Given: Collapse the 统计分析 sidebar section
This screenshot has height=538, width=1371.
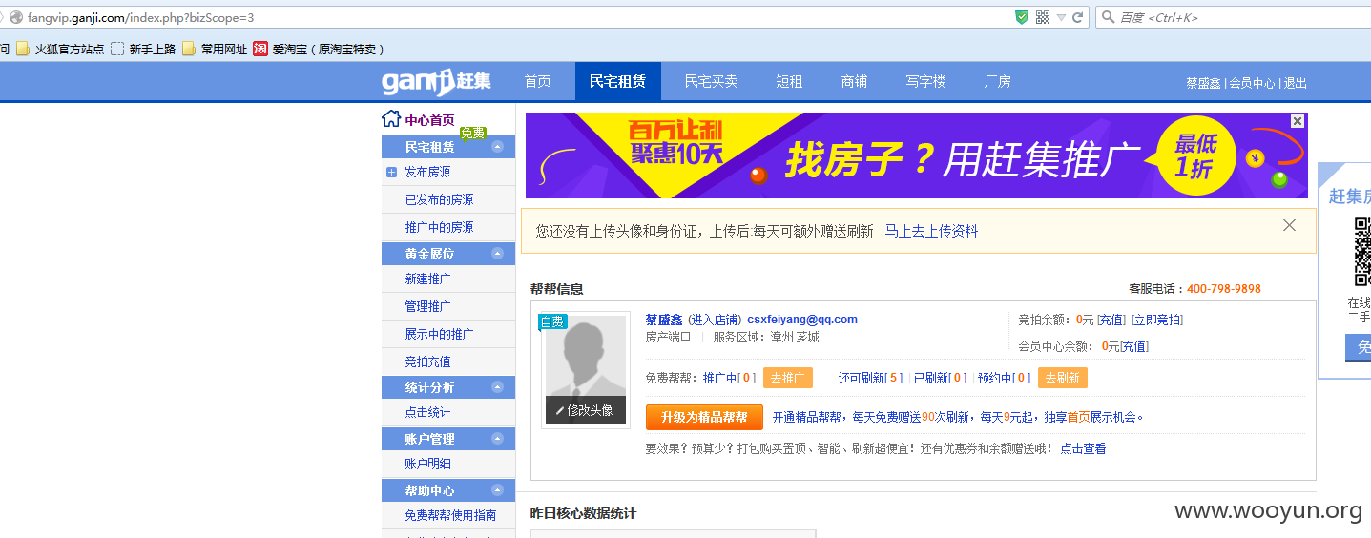Looking at the screenshot, I should (x=497, y=387).
